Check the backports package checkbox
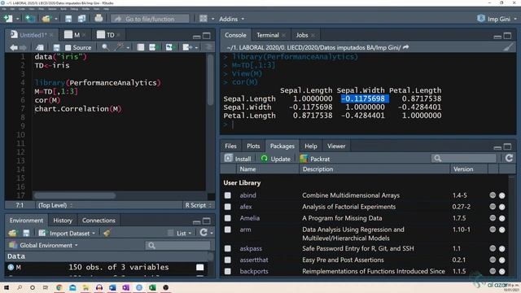The height and width of the screenshot is (293, 521). pyautogui.click(x=228, y=271)
